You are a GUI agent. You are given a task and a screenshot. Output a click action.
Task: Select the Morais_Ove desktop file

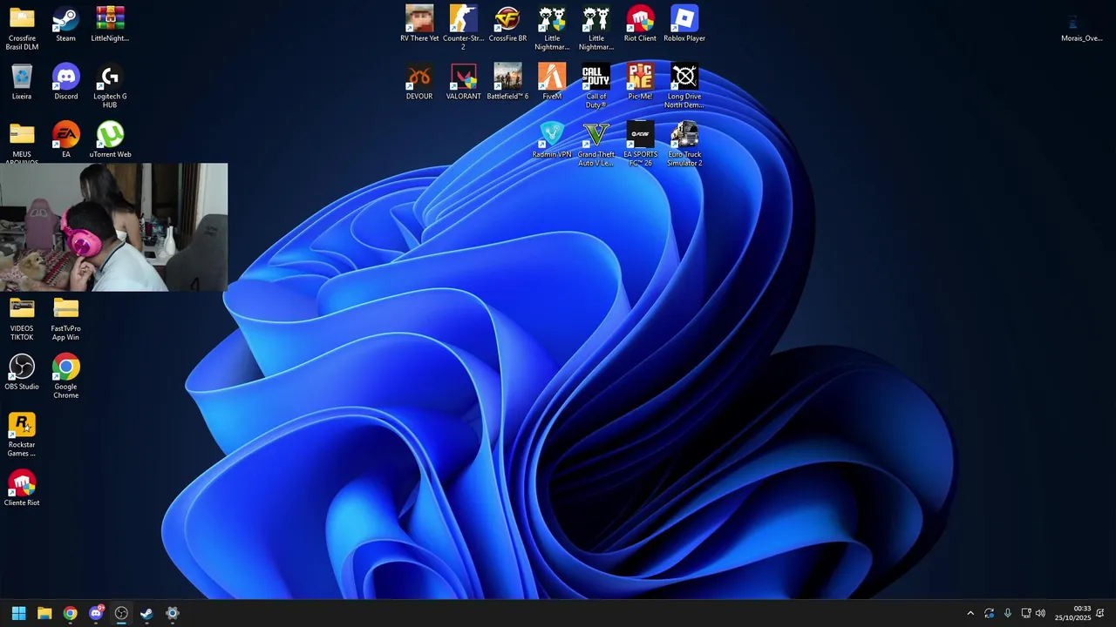1081,27
